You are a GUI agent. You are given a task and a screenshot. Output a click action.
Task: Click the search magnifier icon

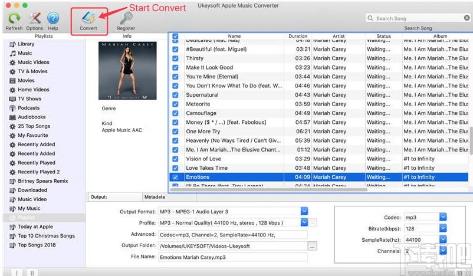pos(370,18)
